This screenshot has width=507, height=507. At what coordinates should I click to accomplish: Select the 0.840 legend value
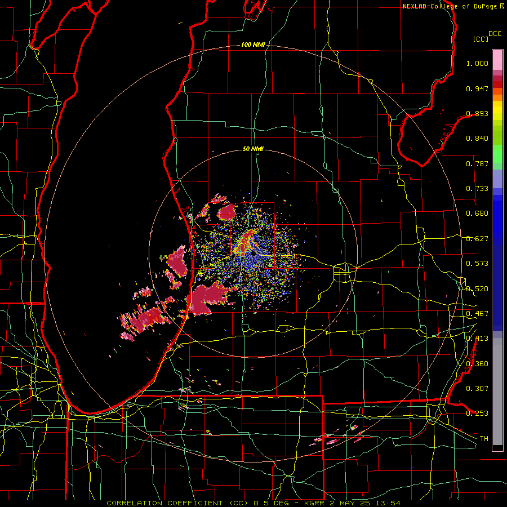click(x=477, y=139)
